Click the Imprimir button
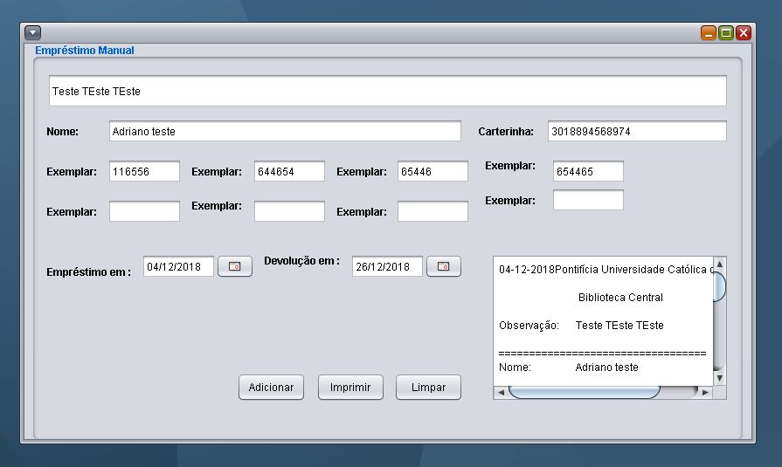The height and width of the screenshot is (467, 782). click(x=350, y=388)
